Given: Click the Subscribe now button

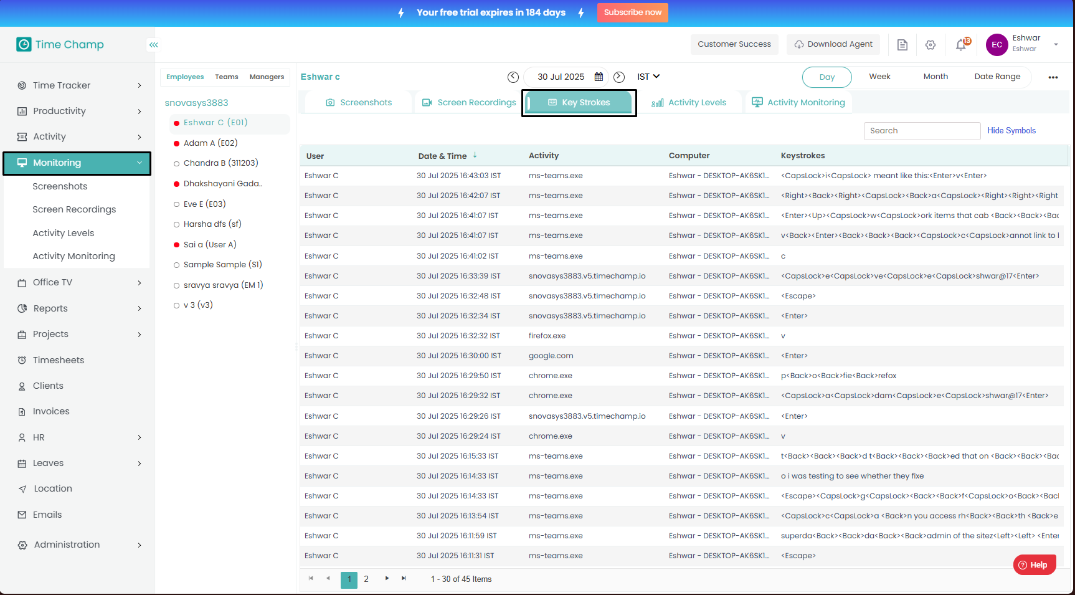Looking at the screenshot, I should (632, 12).
